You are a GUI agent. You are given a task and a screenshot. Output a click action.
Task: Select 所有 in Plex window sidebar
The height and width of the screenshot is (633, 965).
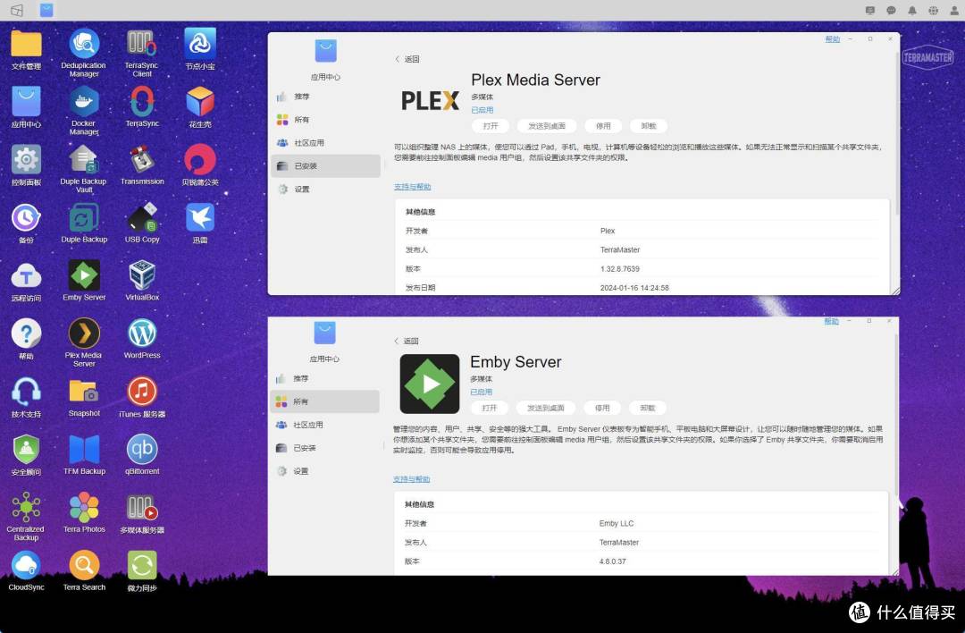pos(325,120)
